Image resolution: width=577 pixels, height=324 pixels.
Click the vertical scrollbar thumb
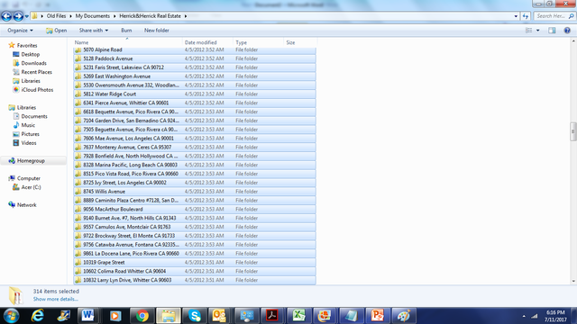[x=573, y=131]
